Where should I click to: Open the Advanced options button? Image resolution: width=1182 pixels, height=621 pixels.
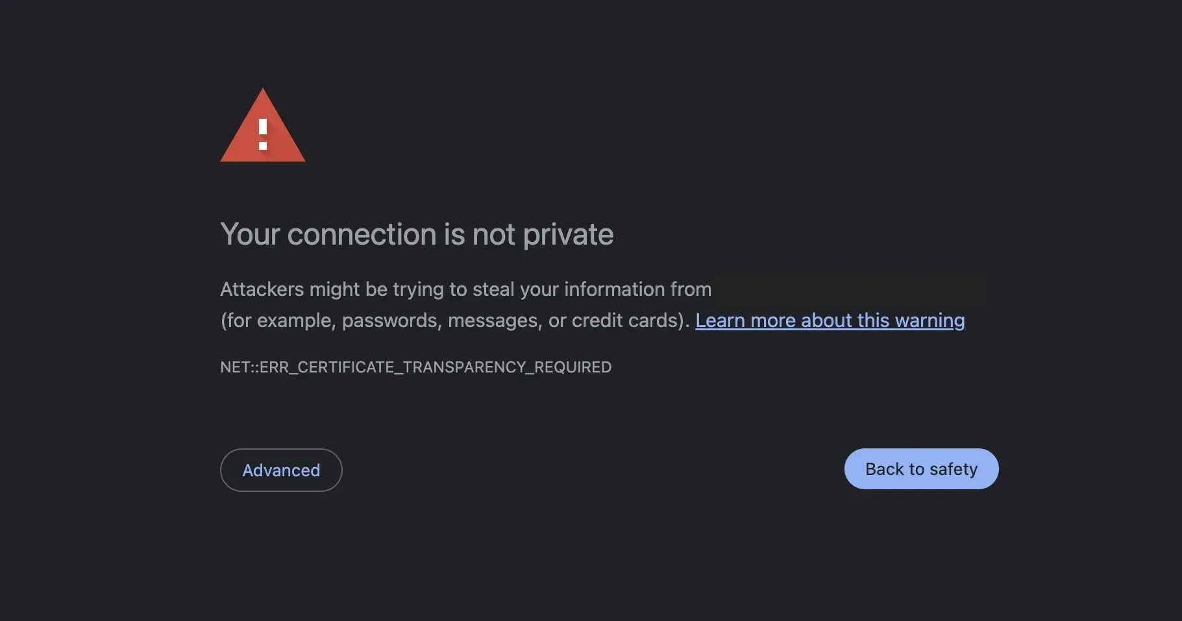click(x=281, y=470)
